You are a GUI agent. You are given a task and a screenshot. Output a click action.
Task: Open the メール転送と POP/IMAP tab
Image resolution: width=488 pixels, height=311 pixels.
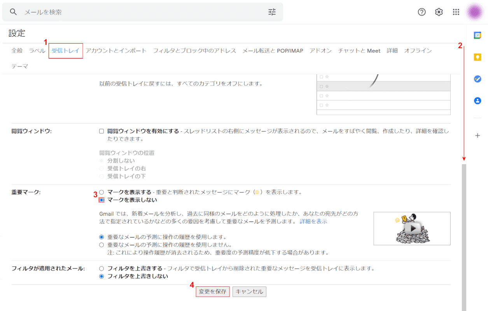tap(273, 51)
